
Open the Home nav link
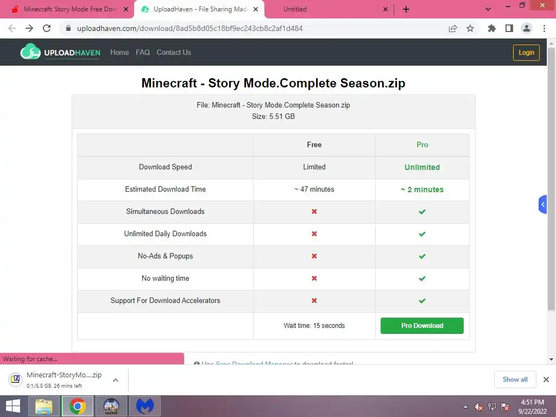point(119,52)
